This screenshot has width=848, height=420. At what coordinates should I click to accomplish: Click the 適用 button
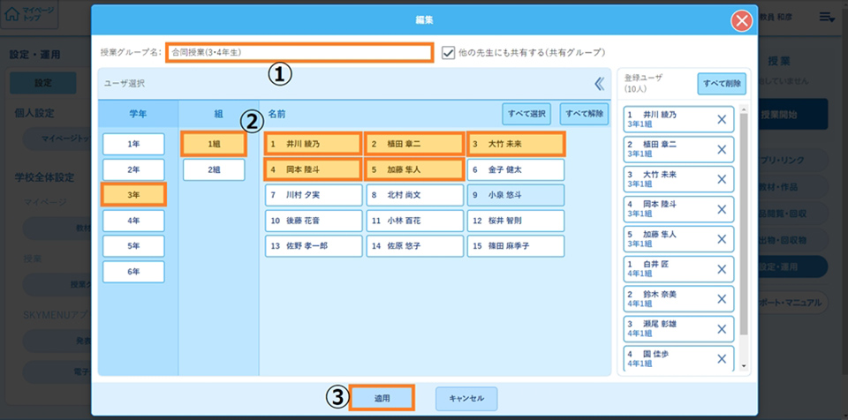382,399
